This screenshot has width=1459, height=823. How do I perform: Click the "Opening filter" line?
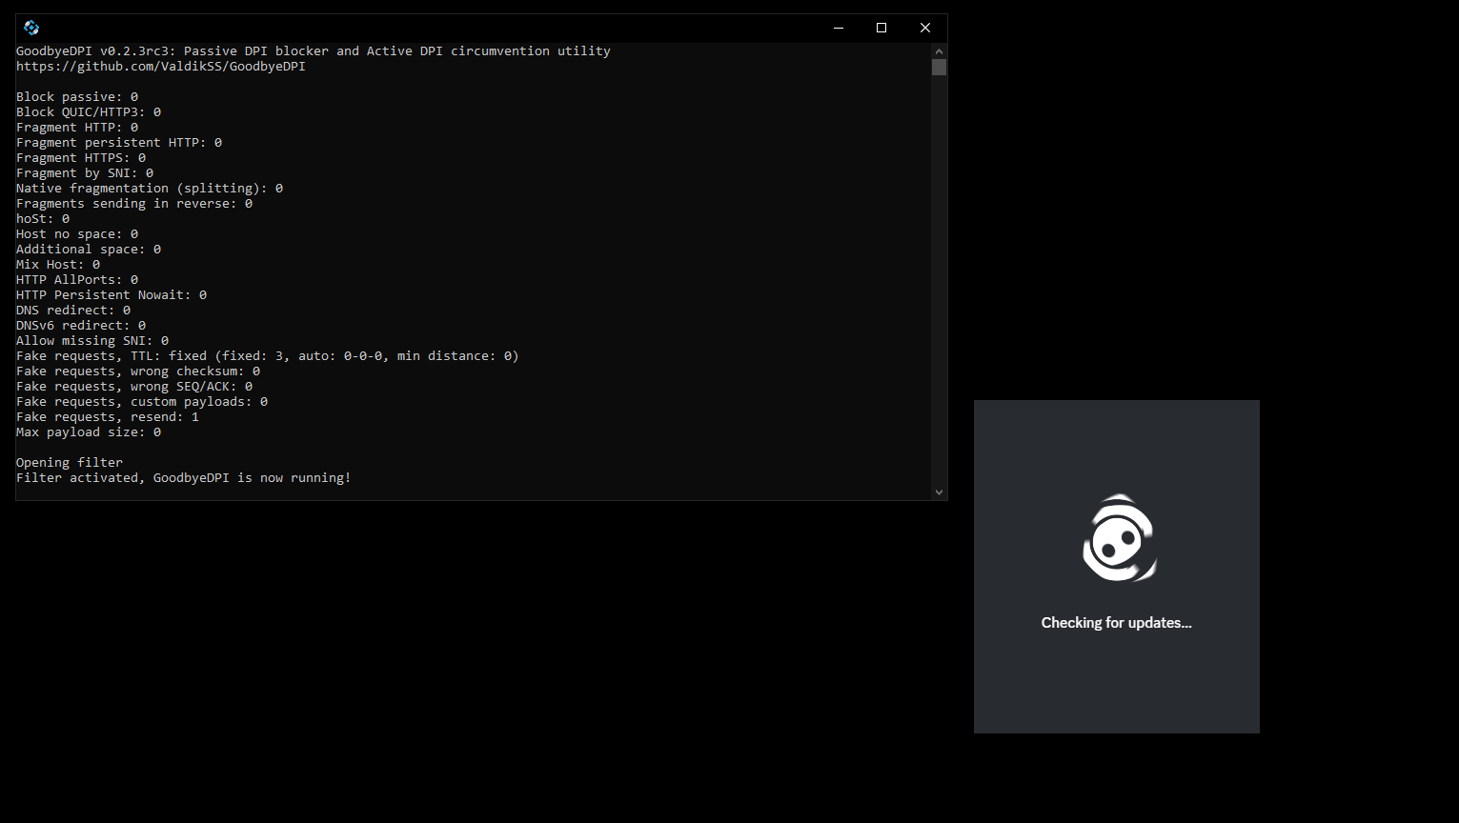[x=70, y=463]
